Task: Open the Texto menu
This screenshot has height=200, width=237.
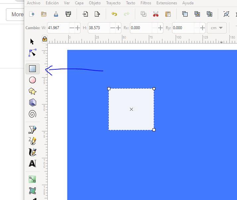Action: (131, 3)
